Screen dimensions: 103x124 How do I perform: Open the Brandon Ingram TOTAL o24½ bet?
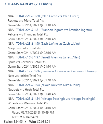(54, 30)
